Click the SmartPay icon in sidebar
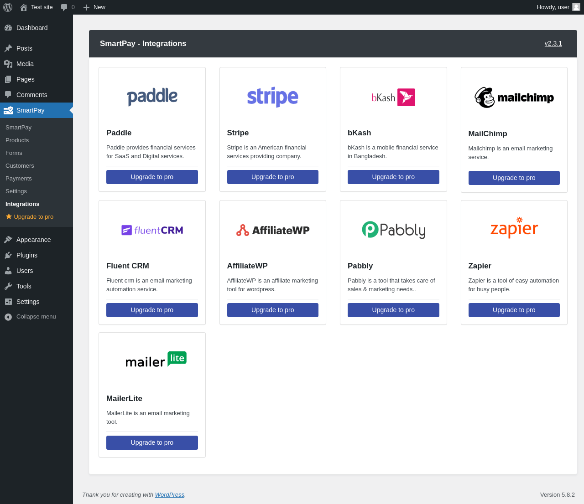This screenshot has height=504, width=584. click(x=8, y=110)
